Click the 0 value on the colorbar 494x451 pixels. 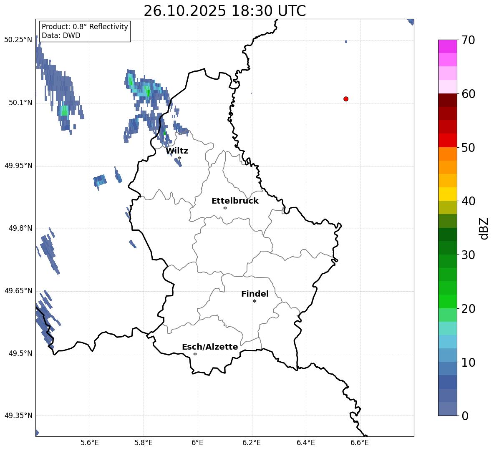[x=465, y=416]
